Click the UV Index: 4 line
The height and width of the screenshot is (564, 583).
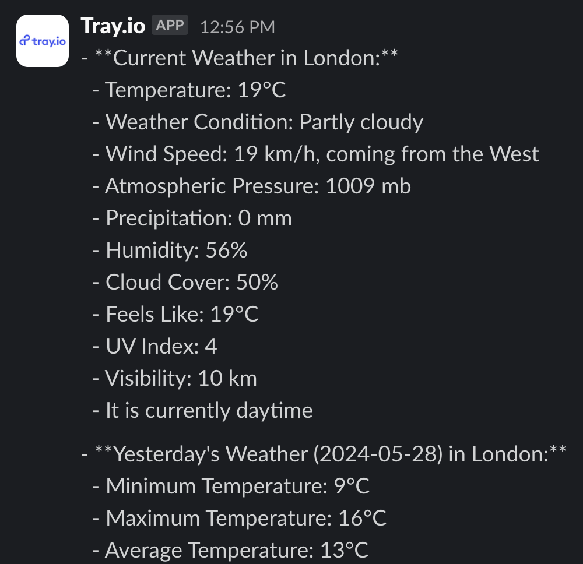click(x=154, y=347)
